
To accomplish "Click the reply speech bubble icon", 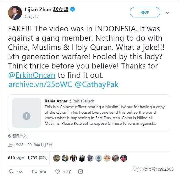I will pos(11,171).
